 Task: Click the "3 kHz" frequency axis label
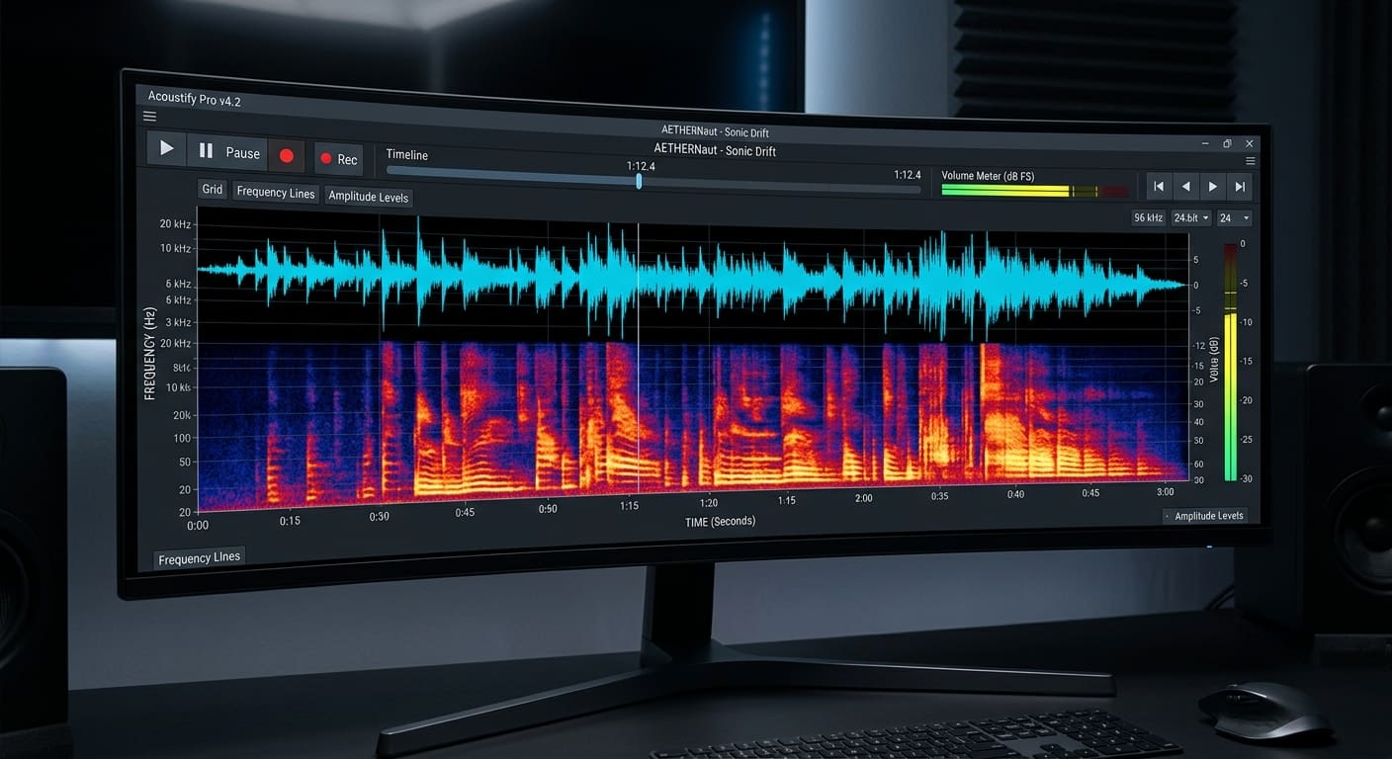[x=178, y=322]
